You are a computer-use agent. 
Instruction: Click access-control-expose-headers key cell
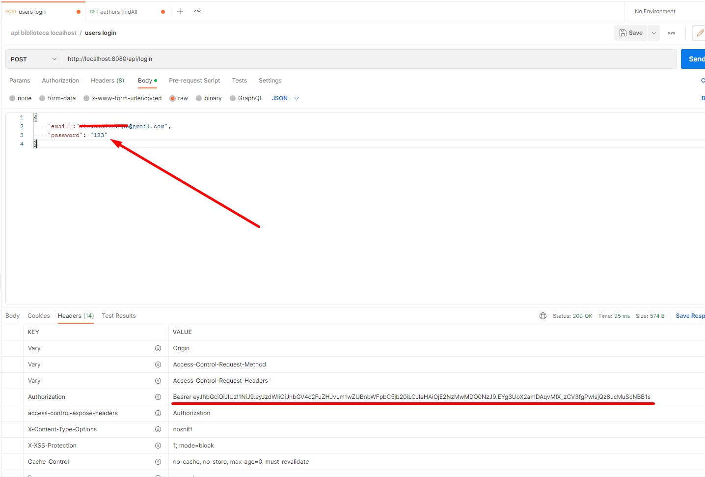coord(73,413)
